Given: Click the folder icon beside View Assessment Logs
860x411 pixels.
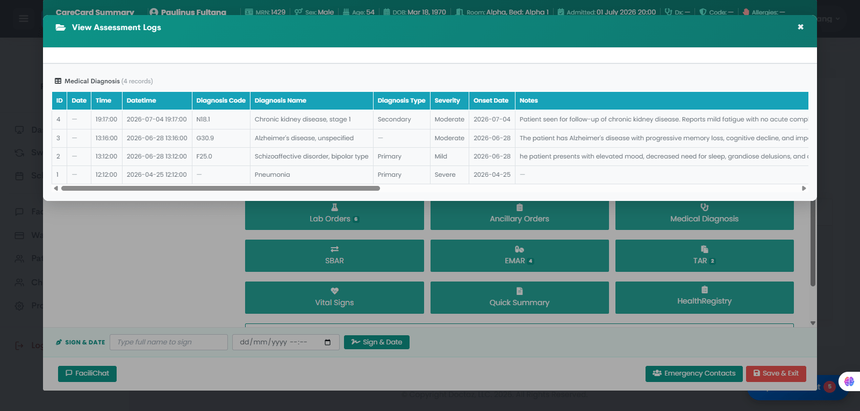Looking at the screenshot, I should pyautogui.click(x=61, y=27).
